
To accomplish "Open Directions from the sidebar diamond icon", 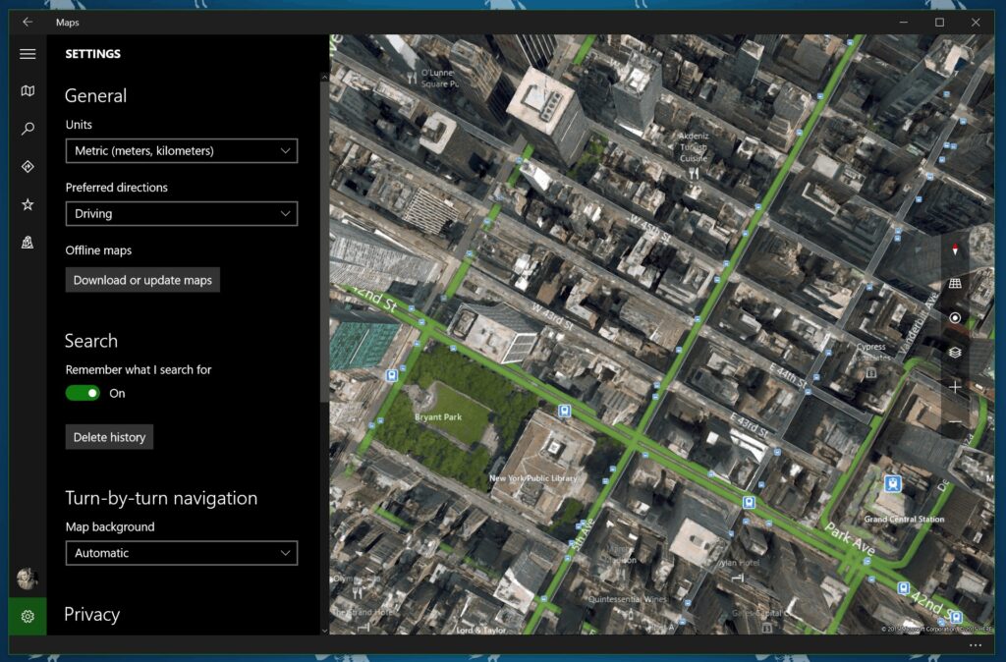I will 28,167.
